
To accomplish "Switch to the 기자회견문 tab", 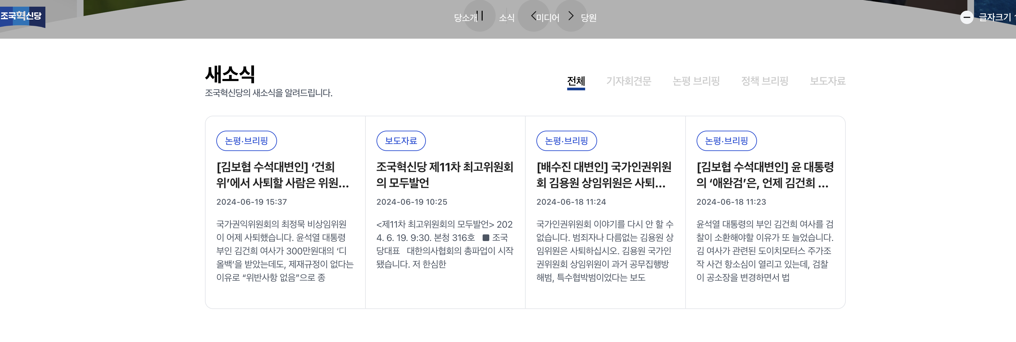I will click(629, 81).
